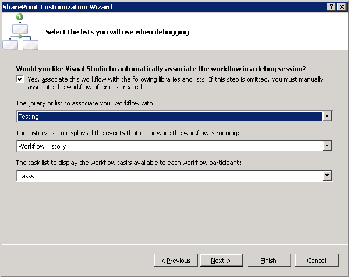Viewport: 350px width, 278px height.
Task: Click the workflow diagram icon in header
Action: tap(20, 32)
